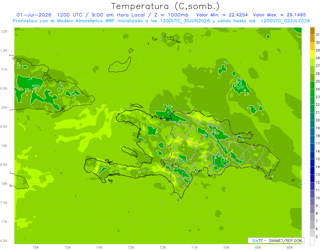Click the "17N" latitude label
Viewport: 325px width, 251px height.
[4, 222]
